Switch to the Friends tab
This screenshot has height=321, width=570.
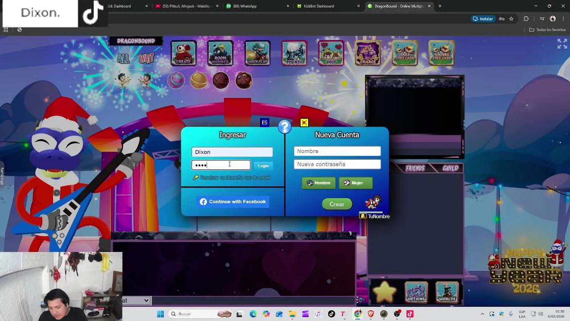[x=415, y=168]
